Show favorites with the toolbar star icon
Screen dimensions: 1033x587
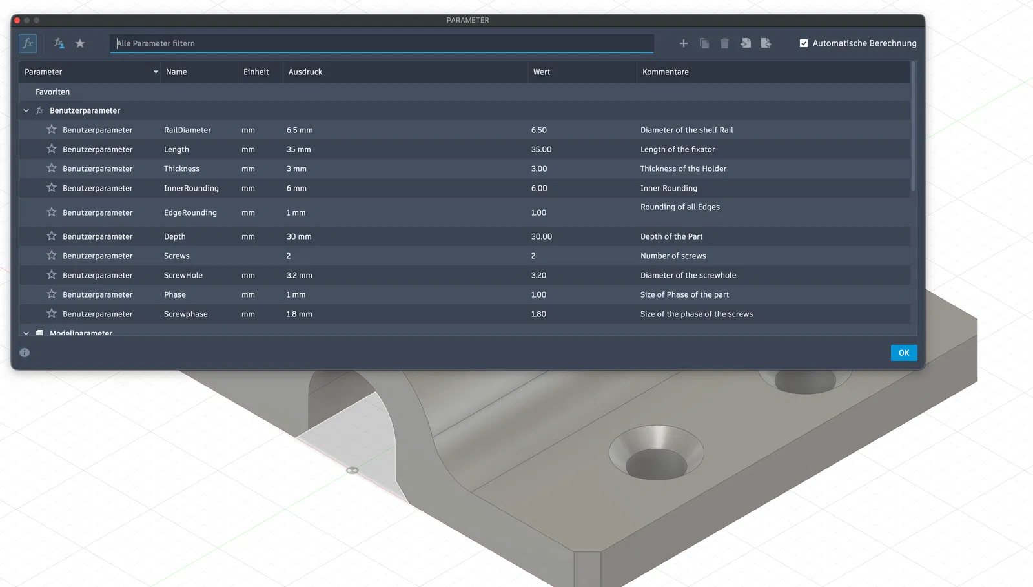(x=80, y=43)
